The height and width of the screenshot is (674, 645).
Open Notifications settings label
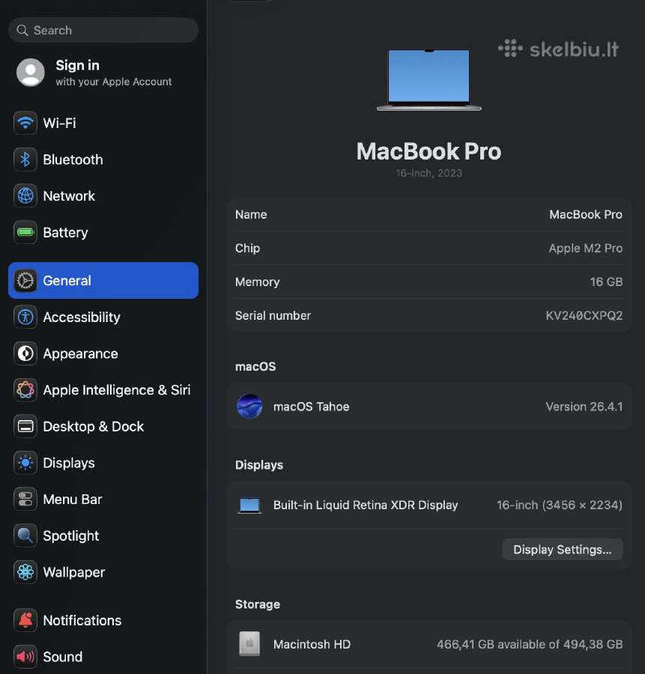pyautogui.click(x=82, y=620)
